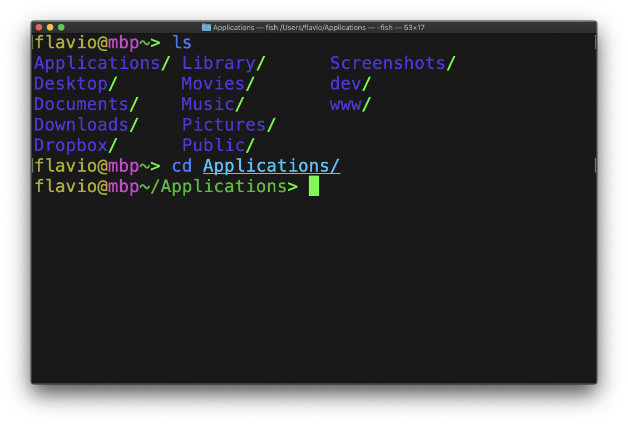The width and height of the screenshot is (628, 425).
Task: Click the green block cursor at prompt
Action: click(x=314, y=186)
